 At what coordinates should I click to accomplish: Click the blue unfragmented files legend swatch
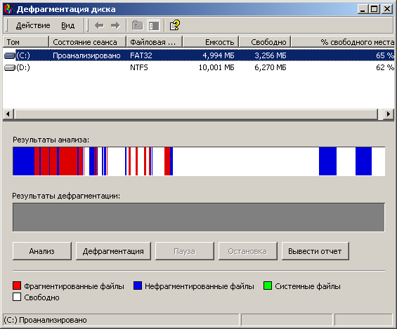pos(138,286)
